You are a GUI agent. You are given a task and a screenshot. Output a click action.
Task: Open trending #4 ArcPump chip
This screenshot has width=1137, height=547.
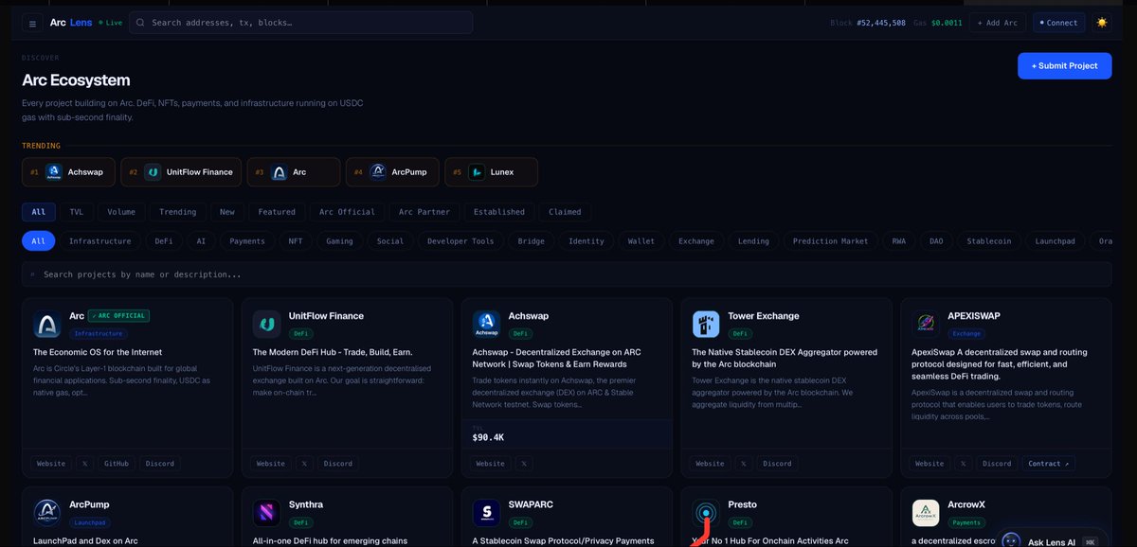click(x=391, y=172)
